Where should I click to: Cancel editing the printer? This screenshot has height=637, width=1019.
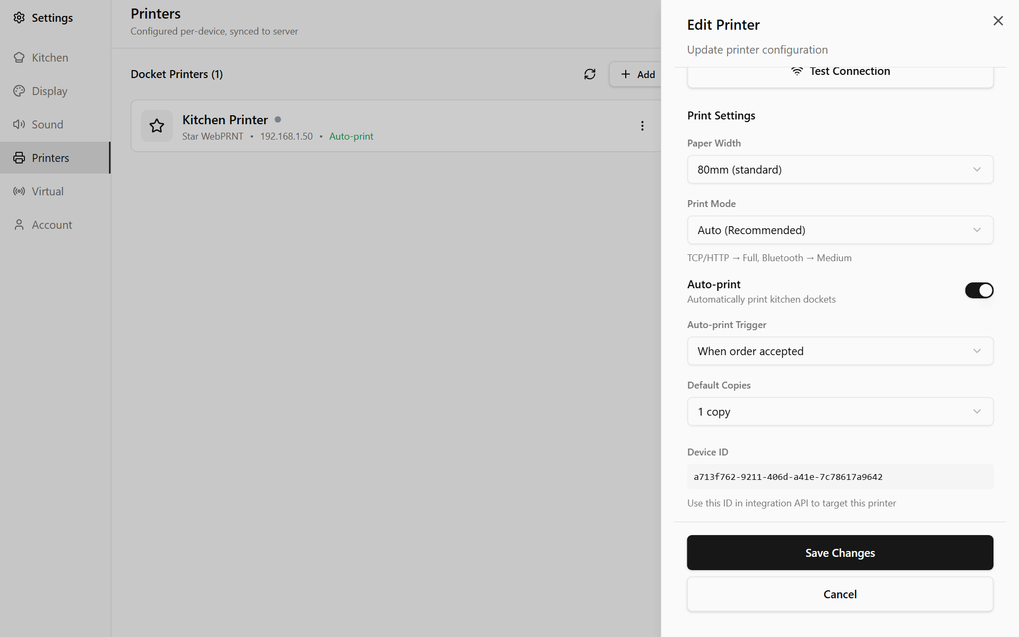tap(840, 594)
